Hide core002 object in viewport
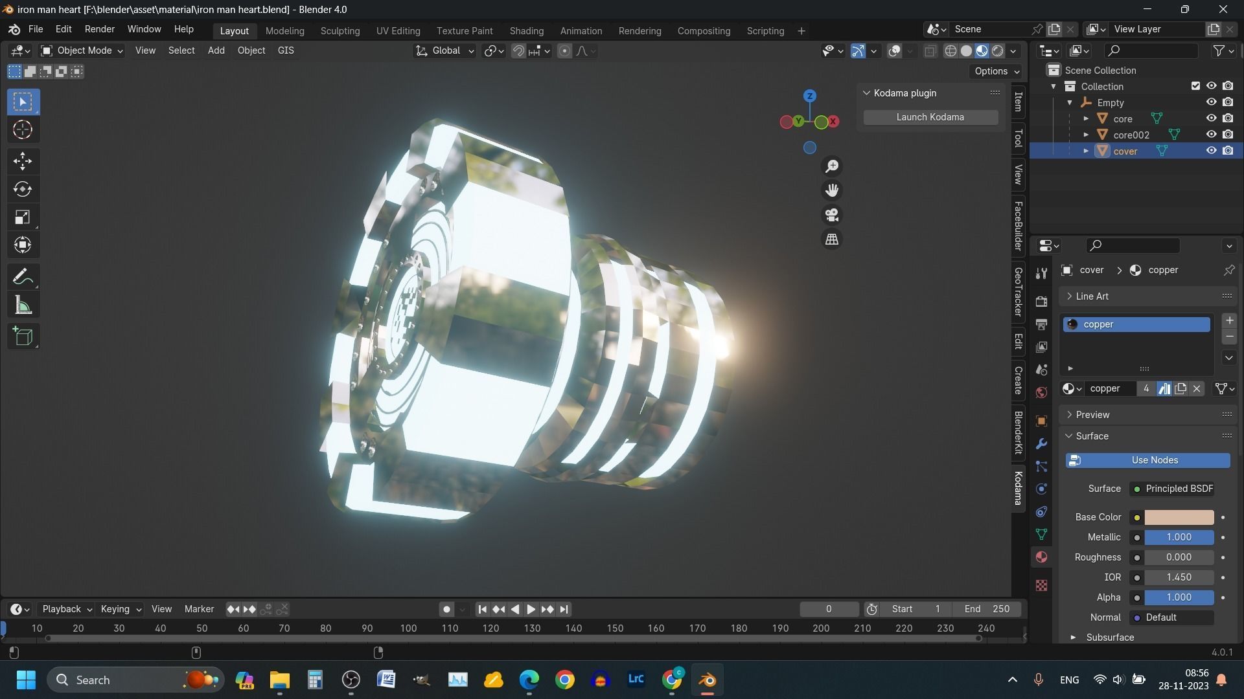Image resolution: width=1244 pixels, height=699 pixels. (x=1211, y=135)
